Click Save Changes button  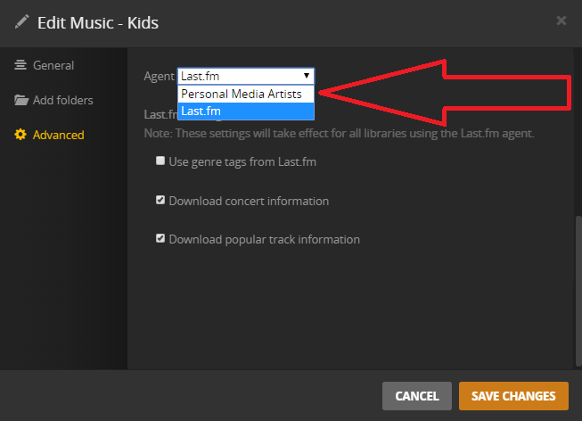click(x=513, y=396)
